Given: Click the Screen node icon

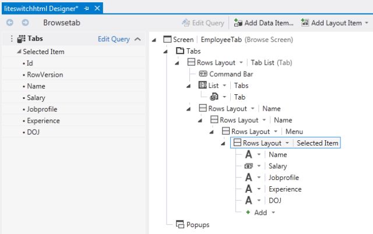Looking at the screenshot, I should pos(167,39).
